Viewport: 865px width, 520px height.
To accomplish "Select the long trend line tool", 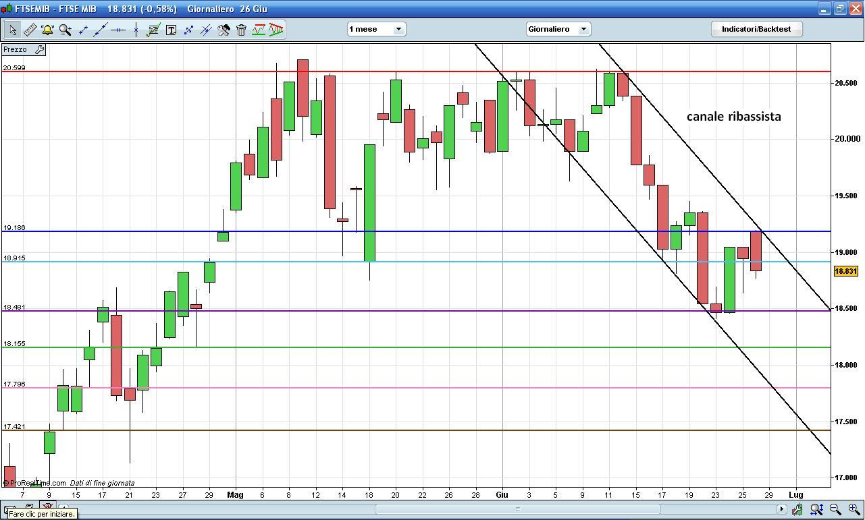I will [x=101, y=30].
